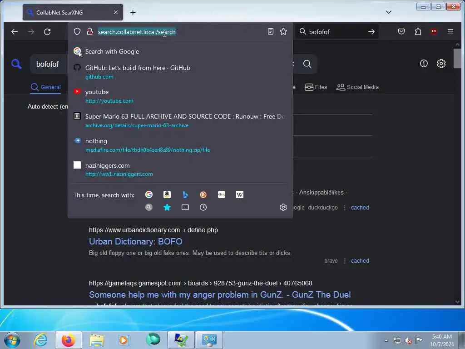465x349 pixels.
Task: Select the Files search tab
Action: point(316,87)
